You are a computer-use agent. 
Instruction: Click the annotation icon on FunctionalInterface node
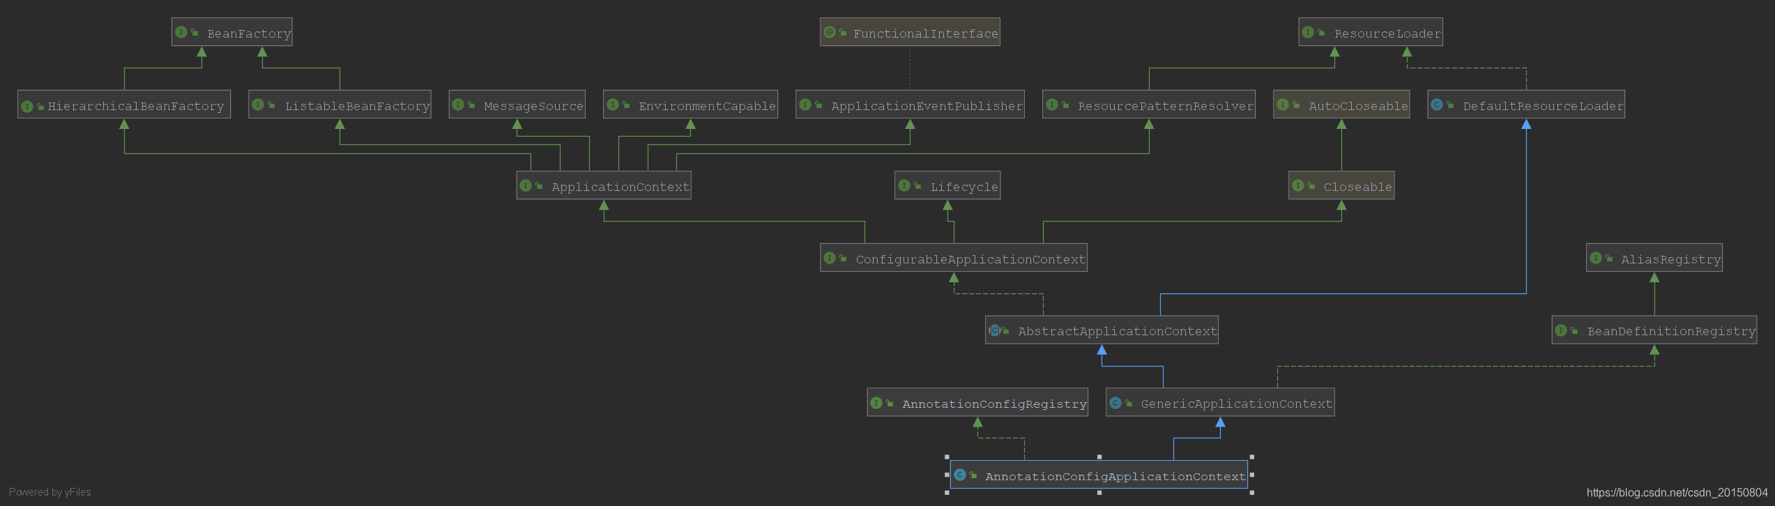coord(830,32)
